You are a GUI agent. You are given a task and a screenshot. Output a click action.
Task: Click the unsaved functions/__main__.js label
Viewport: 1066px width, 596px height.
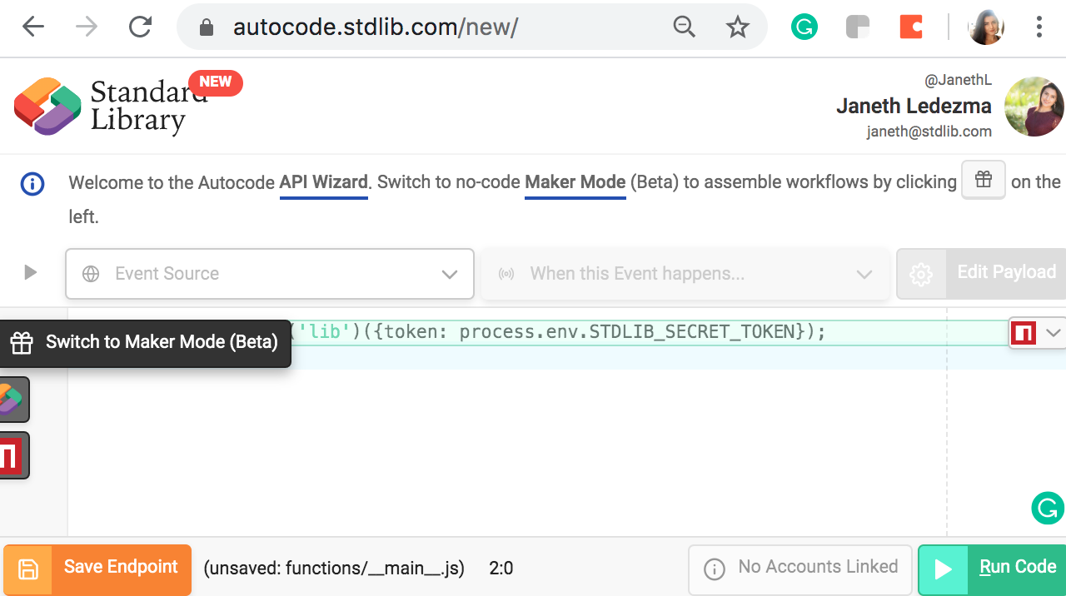[334, 569]
